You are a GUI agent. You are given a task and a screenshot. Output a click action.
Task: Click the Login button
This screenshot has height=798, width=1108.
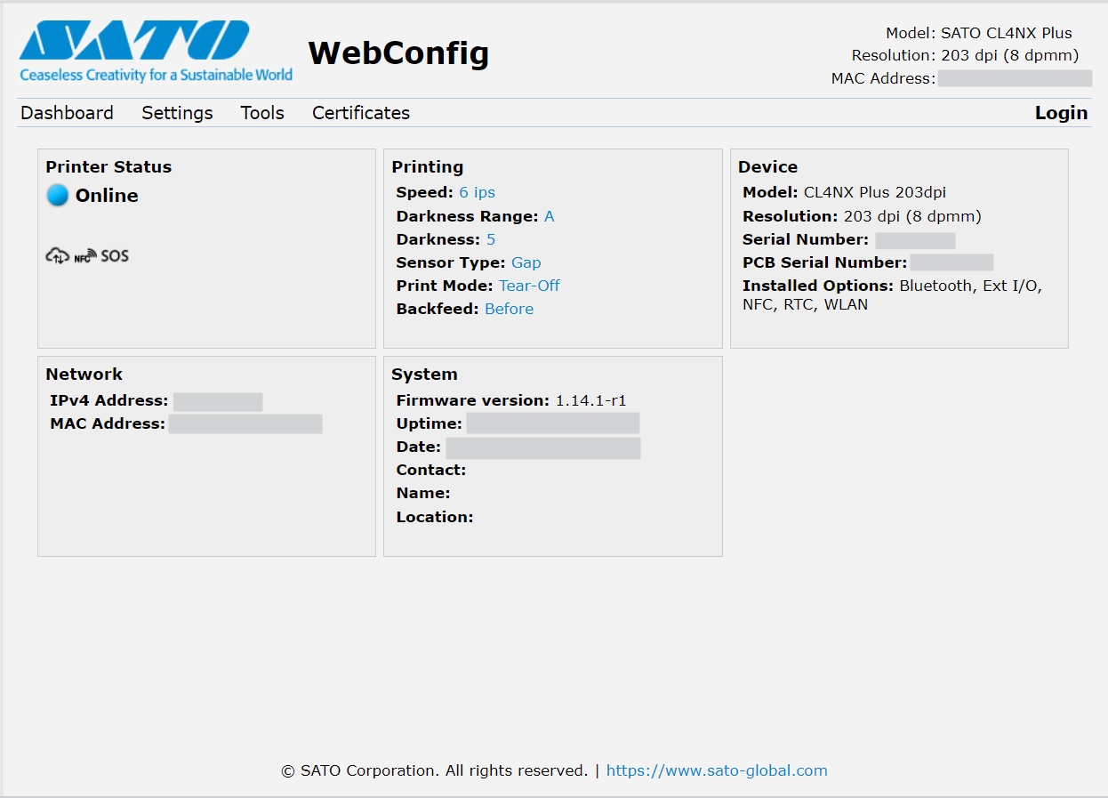1061,113
